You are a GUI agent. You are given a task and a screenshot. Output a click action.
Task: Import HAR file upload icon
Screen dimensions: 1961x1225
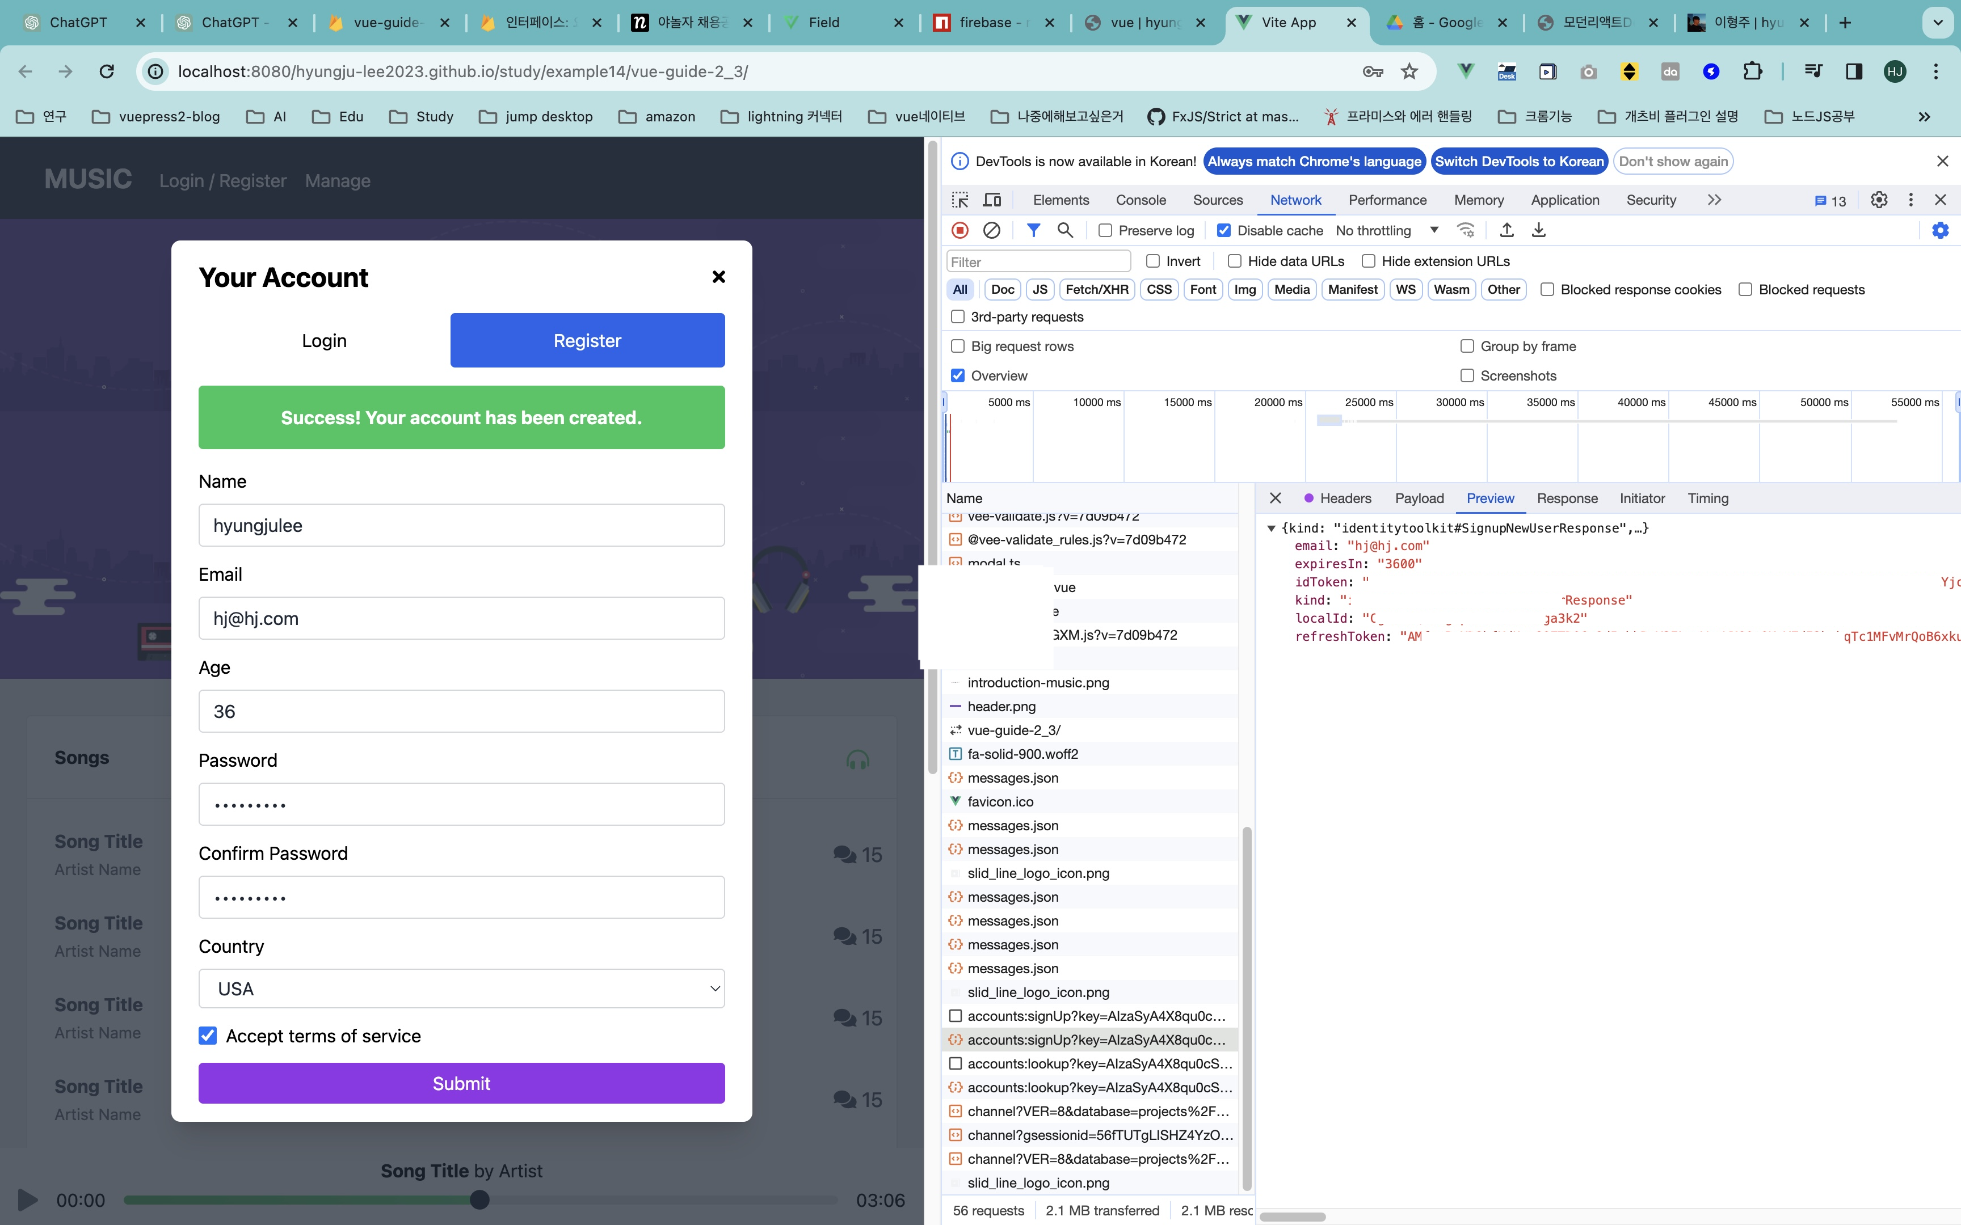1506,230
